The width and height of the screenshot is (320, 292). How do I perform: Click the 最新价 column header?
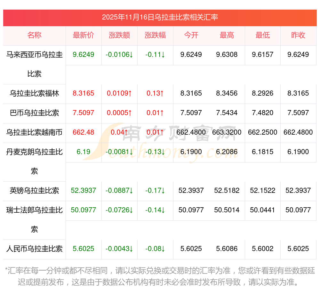click(84, 35)
